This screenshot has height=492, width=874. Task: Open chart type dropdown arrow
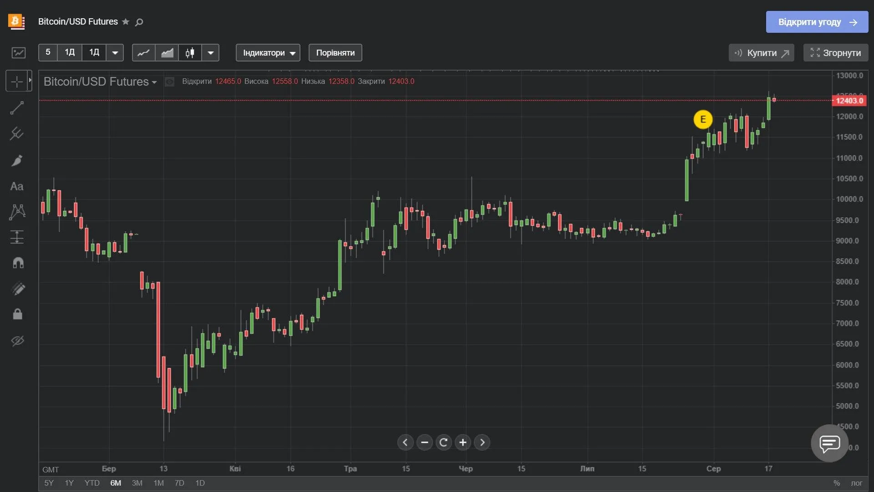tap(211, 53)
